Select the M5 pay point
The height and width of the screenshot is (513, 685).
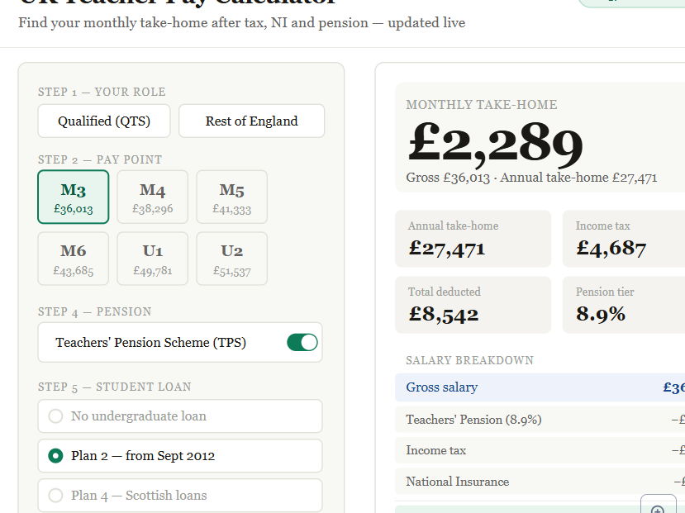coord(231,197)
